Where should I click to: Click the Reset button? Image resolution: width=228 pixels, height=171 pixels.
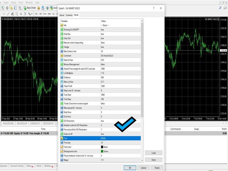157,168
